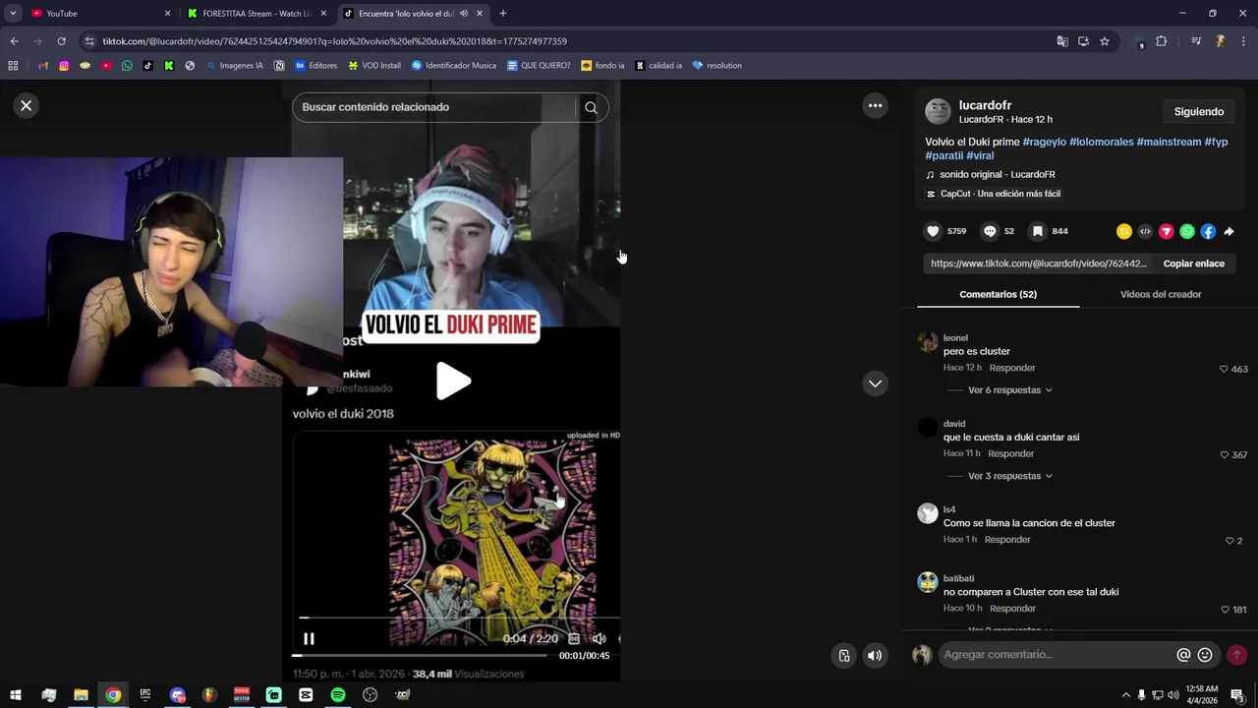The image size is (1258, 708).
Task: Open the 'Identificador Musica' bookmark
Action: [x=454, y=66]
